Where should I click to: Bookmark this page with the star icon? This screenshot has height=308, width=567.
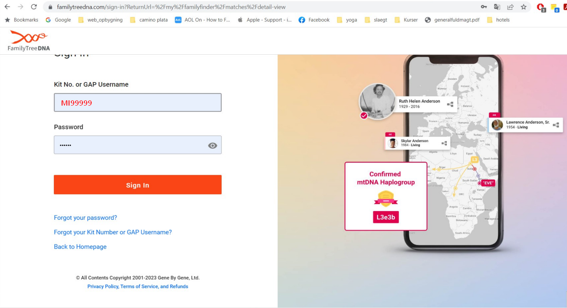pos(524,7)
